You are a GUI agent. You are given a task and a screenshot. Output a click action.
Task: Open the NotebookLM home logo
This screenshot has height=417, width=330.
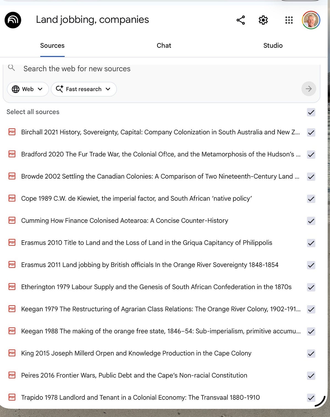13,20
